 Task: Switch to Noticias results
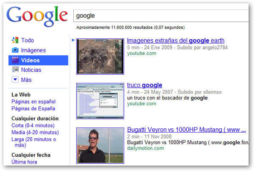[x=31, y=70]
